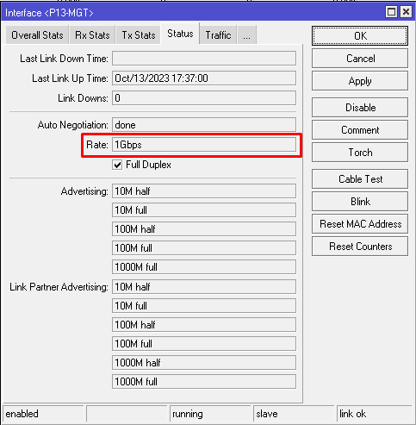Select the Rate 1Gbps field
This screenshot has width=416, height=425.
click(204, 145)
